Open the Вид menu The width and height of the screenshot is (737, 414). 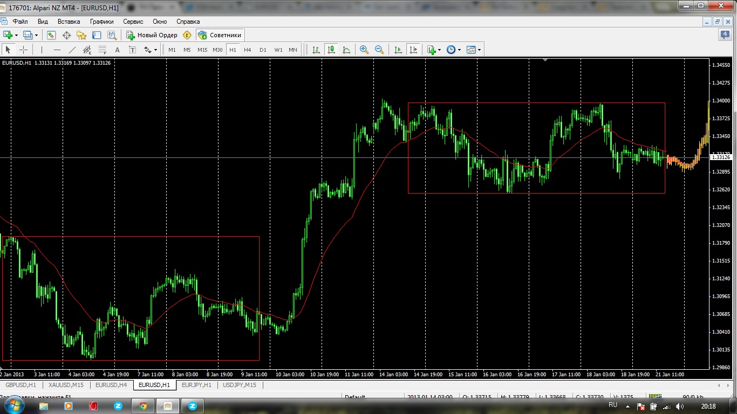coord(43,22)
